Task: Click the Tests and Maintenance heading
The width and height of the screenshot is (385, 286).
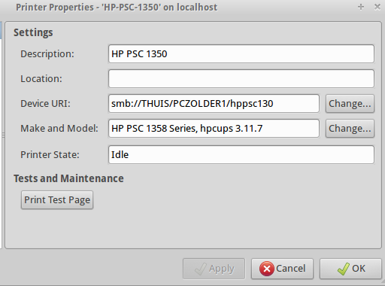Action: [x=68, y=178]
